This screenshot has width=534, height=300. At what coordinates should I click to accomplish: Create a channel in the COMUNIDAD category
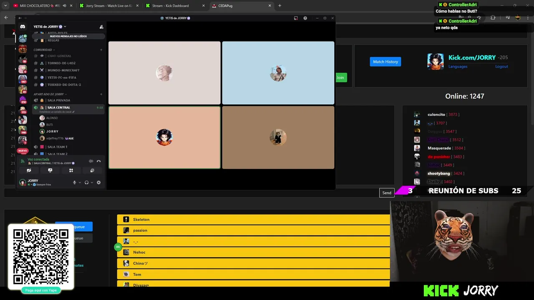[101, 50]
